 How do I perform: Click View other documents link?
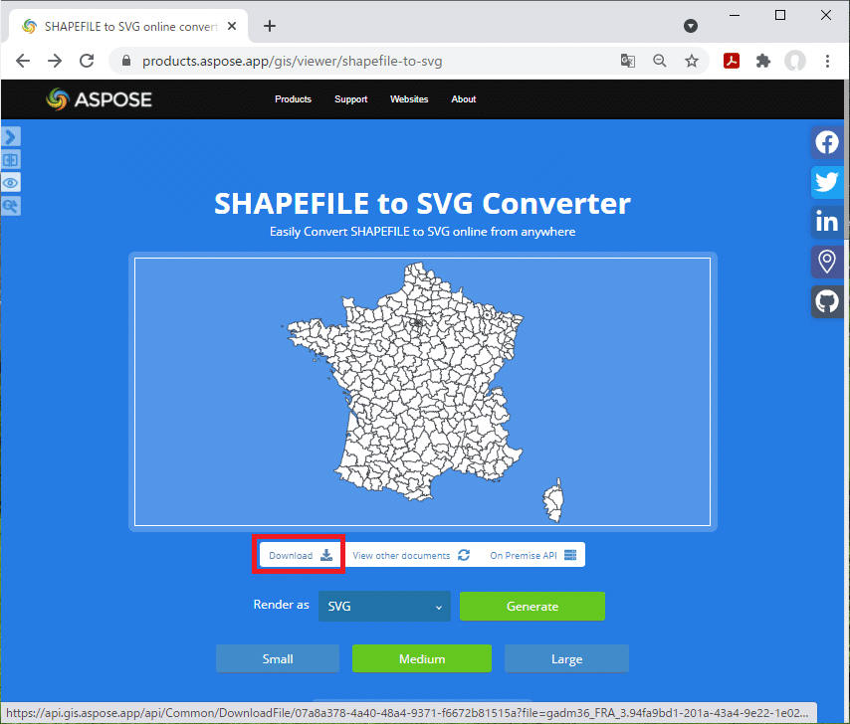[x=411, y=555]
